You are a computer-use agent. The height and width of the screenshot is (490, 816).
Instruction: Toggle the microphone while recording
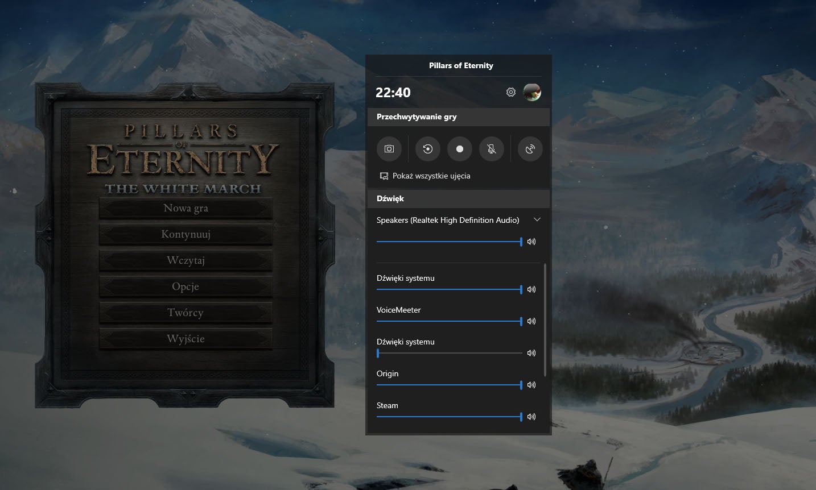point(492,149)
